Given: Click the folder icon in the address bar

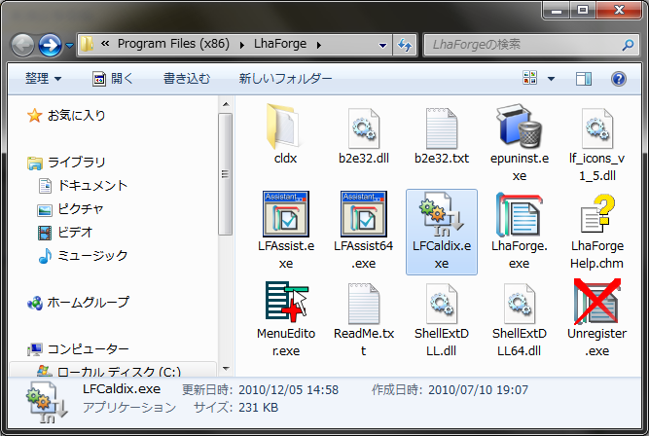Looking at the screenshot, I should (x=87, y=44).
